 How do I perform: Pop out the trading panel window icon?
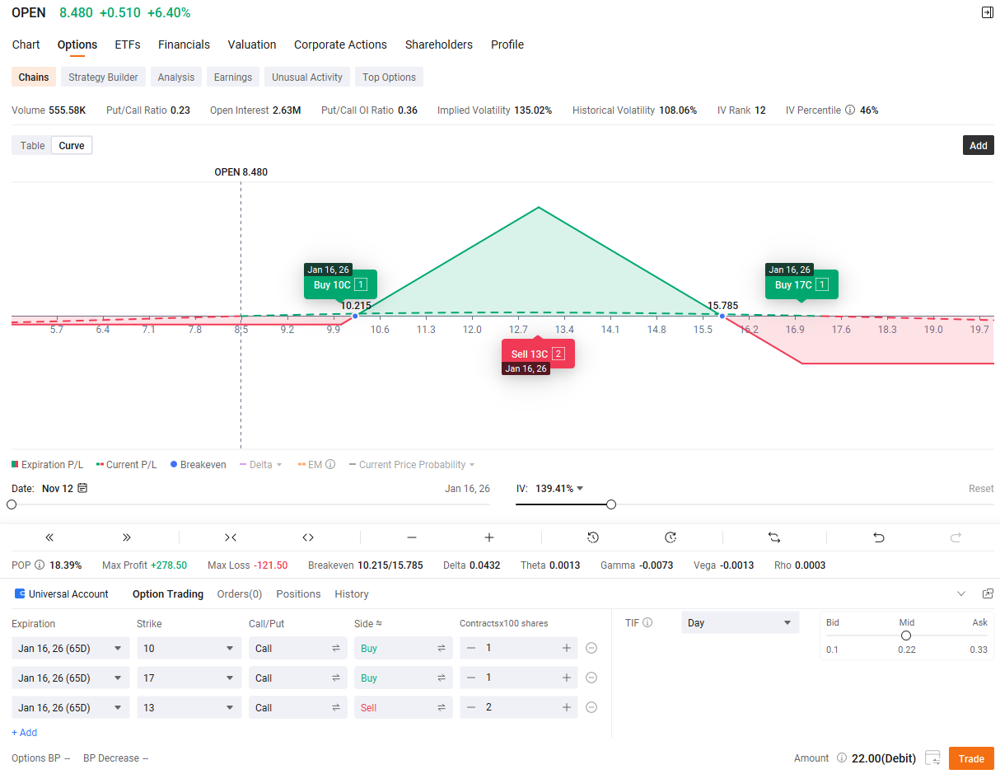(988, 593)
